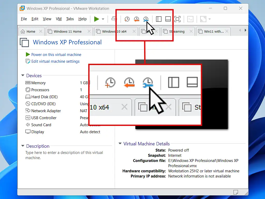265x199 pixels.
Task: Click the 'Powered off' state value
Action: 179,150
